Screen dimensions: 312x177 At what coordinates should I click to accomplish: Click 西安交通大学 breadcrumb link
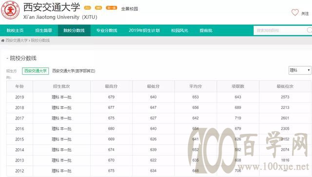tap(17, 40)
